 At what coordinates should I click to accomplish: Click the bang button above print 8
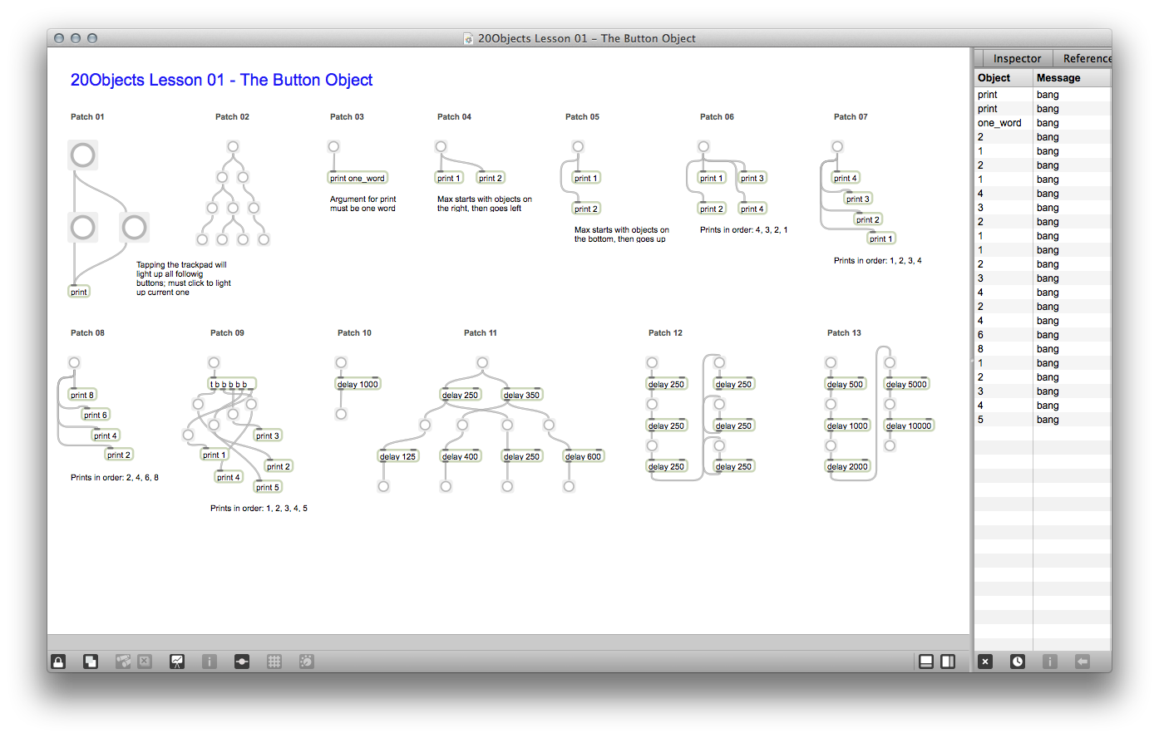tap(74, 362)
